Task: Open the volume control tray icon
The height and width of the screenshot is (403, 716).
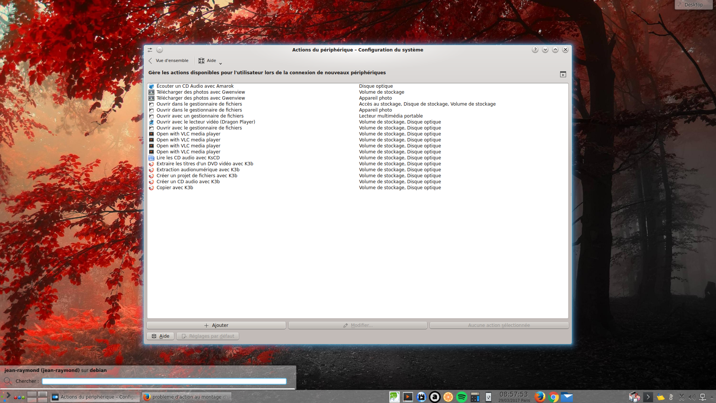Action: (692, 397)
